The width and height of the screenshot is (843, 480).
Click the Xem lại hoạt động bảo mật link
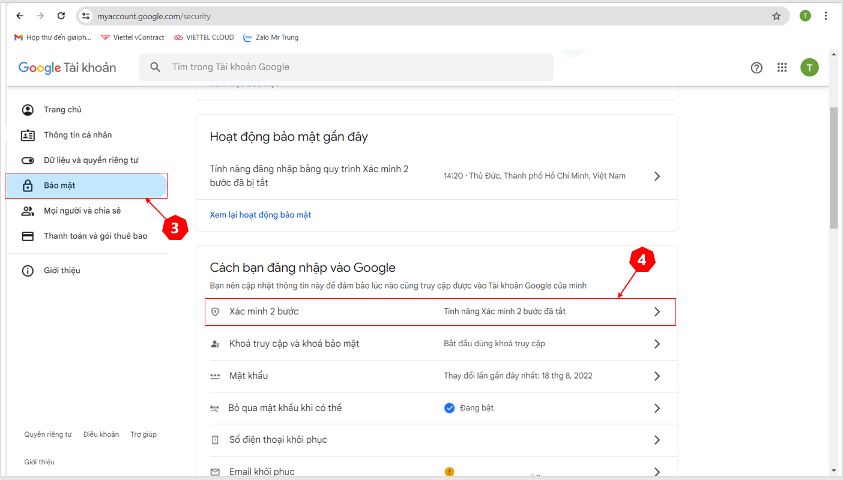260,214
